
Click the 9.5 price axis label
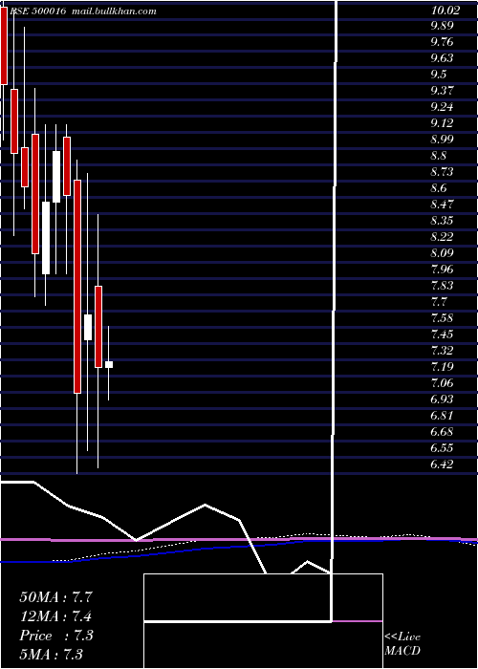tap(439, 75)
